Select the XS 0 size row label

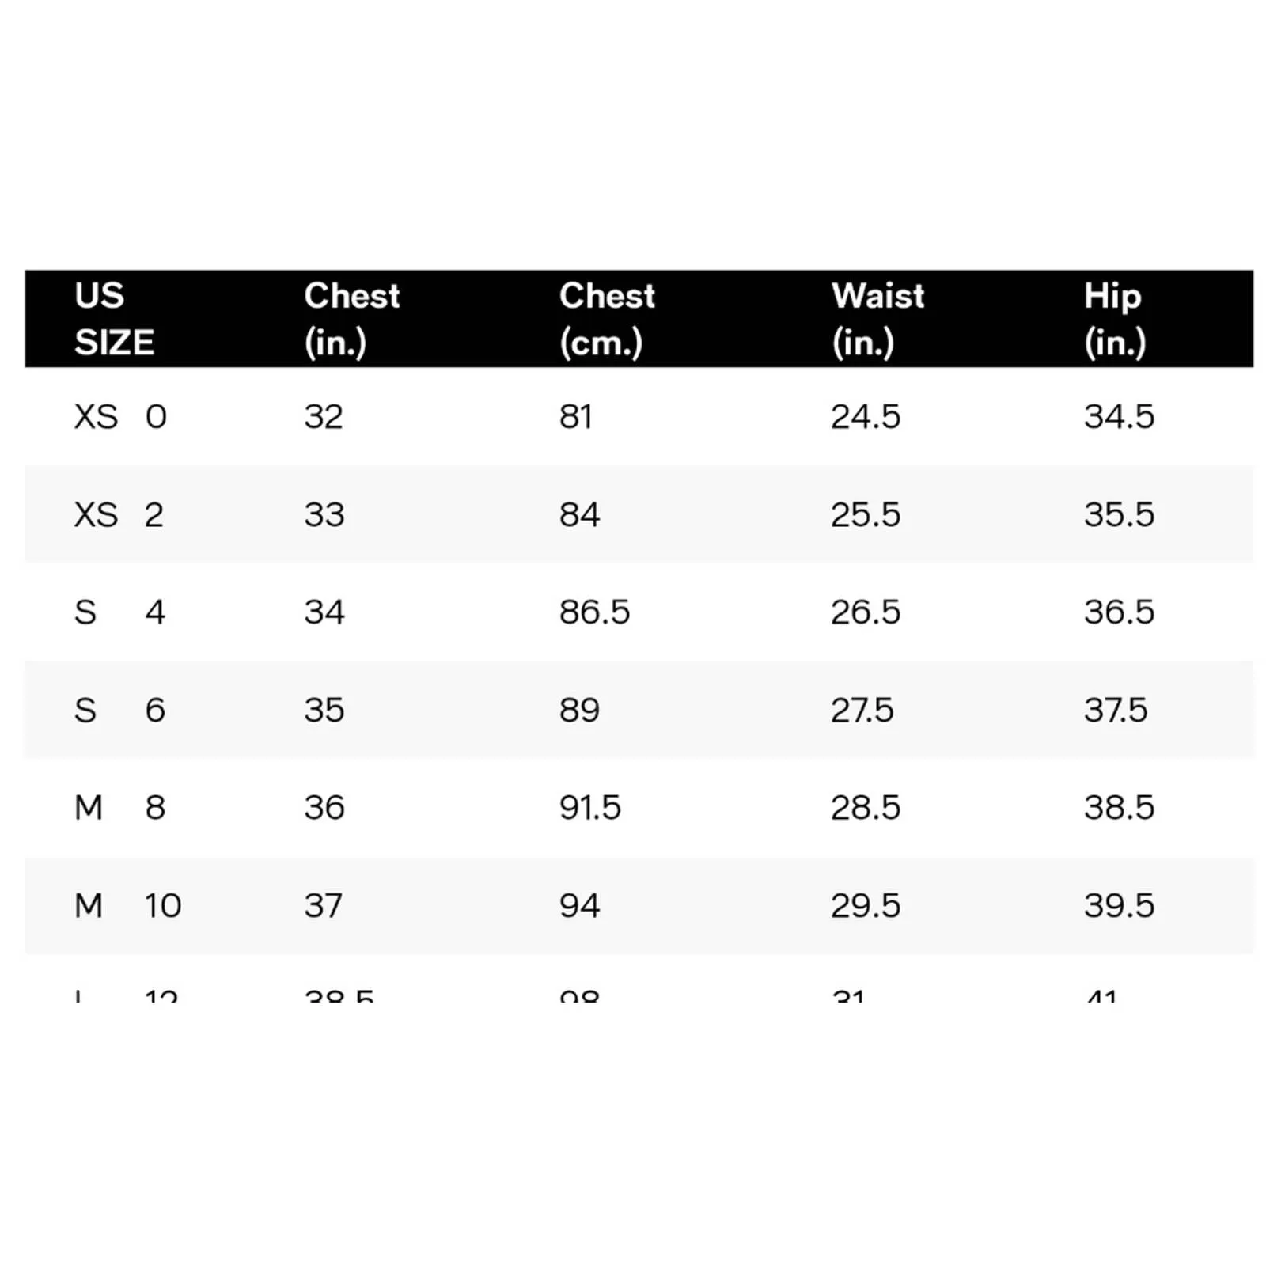pos(120,416)
